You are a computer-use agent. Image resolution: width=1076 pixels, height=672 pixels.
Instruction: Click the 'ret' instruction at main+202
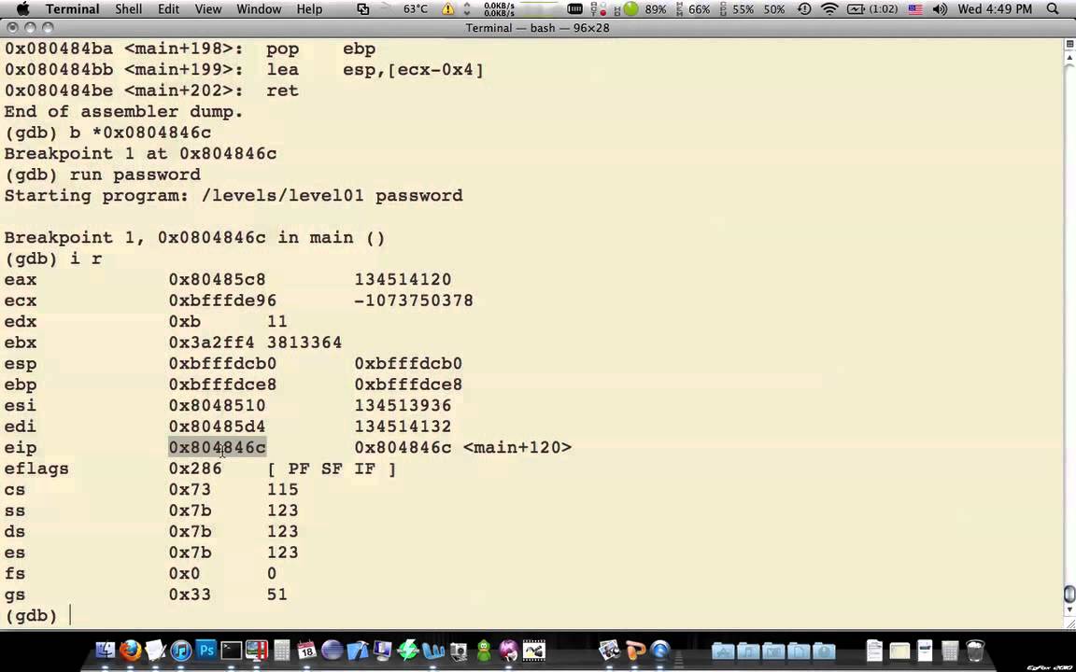click(283, 91)
